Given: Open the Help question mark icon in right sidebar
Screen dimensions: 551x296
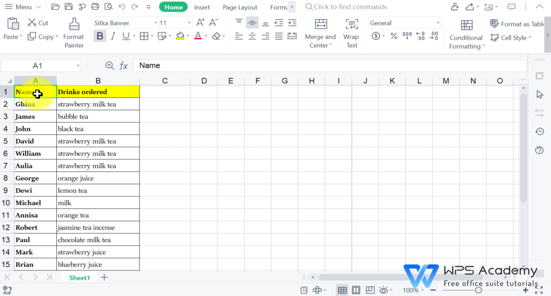Looking at the screenshot, I should 539,150.
